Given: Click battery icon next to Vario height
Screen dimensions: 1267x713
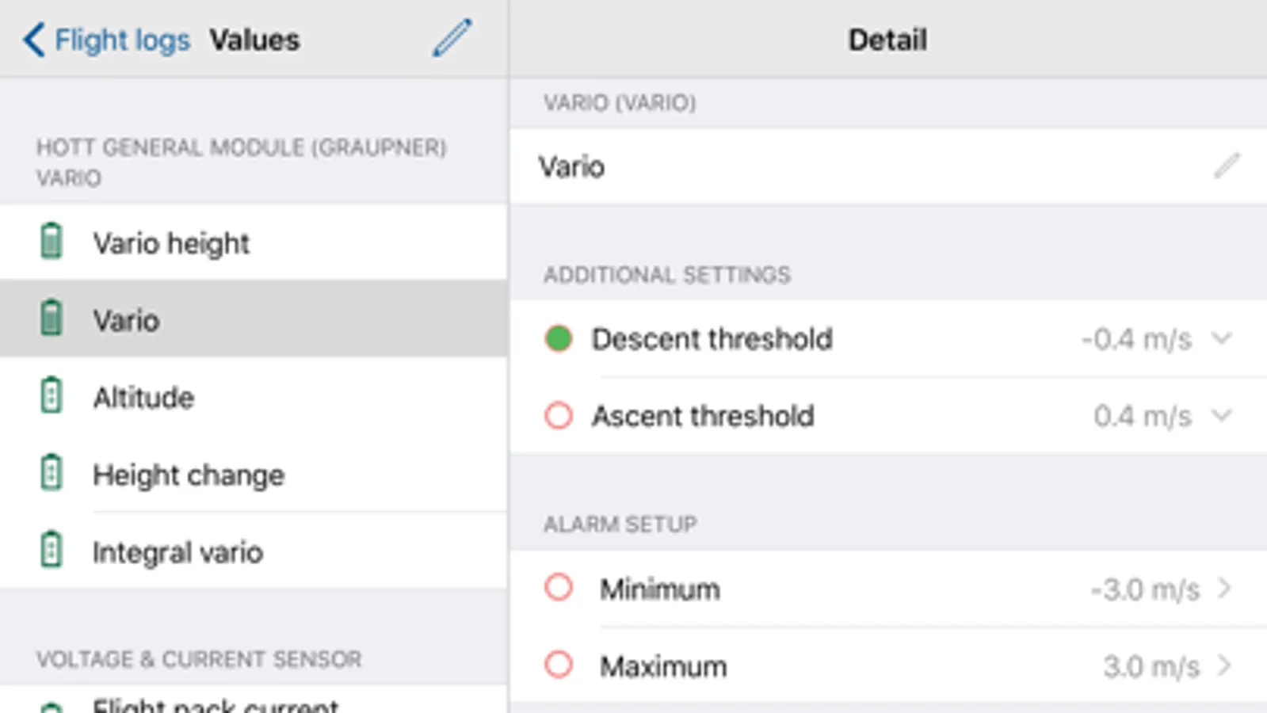Looking at the screenshot, I should (52, 242).
